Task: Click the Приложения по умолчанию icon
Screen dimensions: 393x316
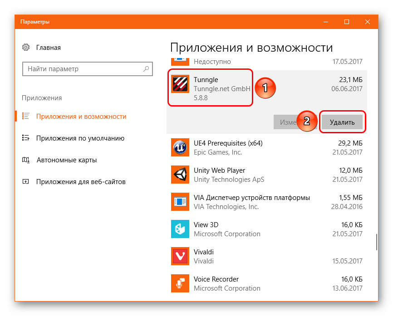Action: (x=25, y=138)
